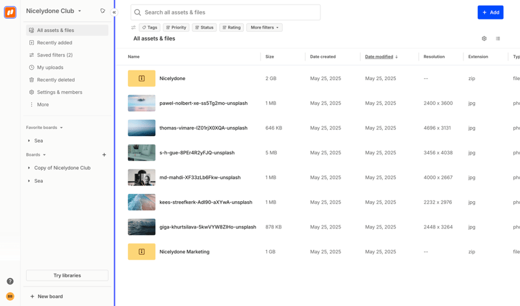This screenshot has width=520, height=306.
Task: Click the 2400 x 3600 resolution cell
Action: [437, 104]
